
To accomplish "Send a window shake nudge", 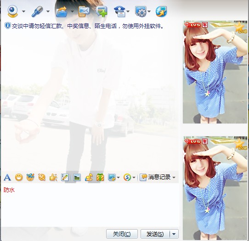I will (42, 177).
